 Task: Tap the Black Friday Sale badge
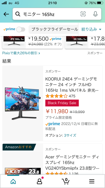pos(62,103)
